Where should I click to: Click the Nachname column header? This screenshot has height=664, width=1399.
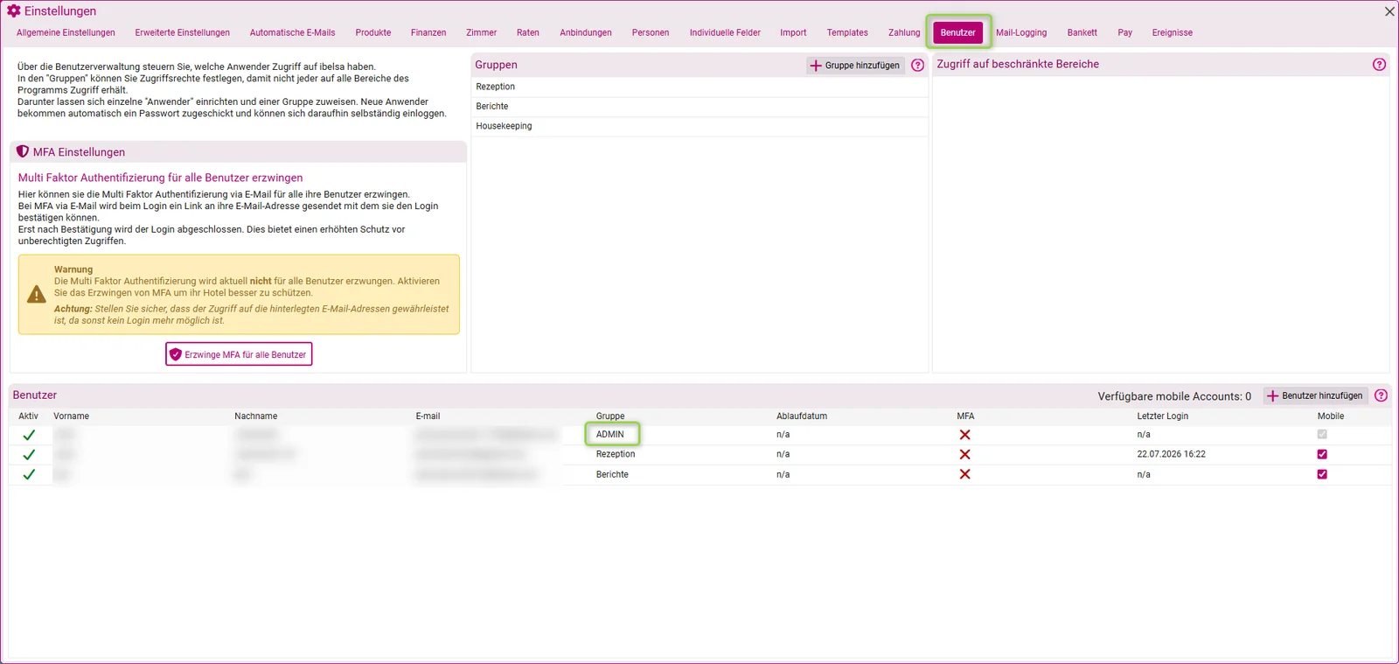tap(256, 416)
